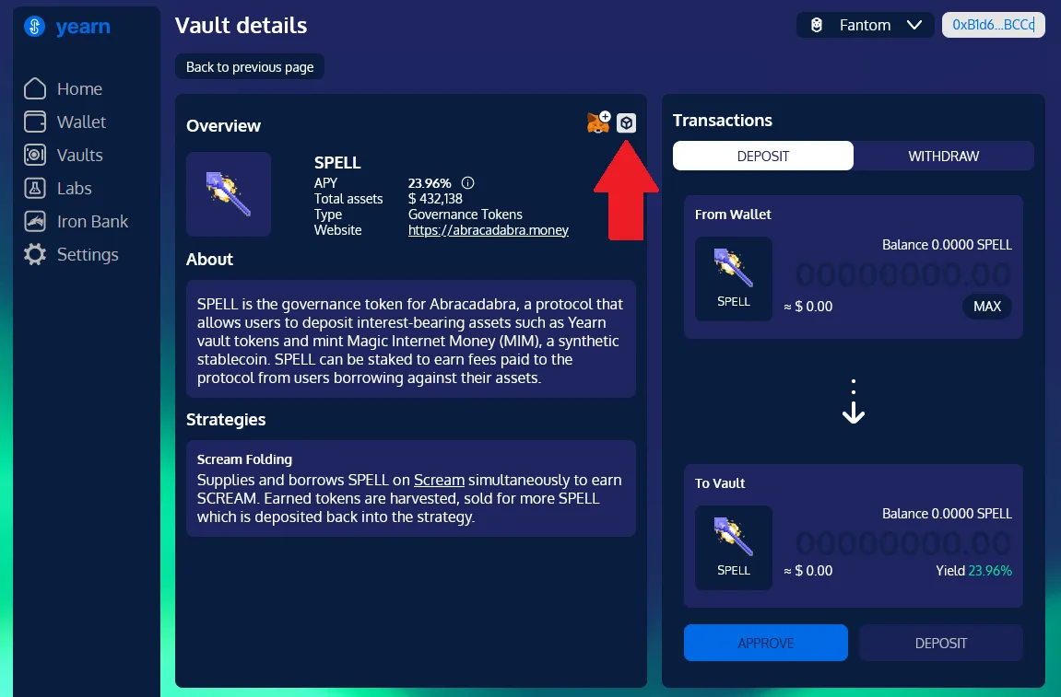Expand the Fantom network dropdown chevron
The height and width of the screenshot is (697, 1061).
[914, 25]
